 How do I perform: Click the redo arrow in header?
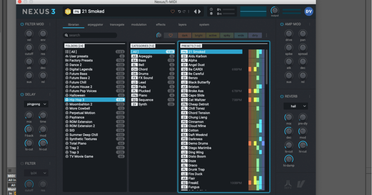[184, 11]
